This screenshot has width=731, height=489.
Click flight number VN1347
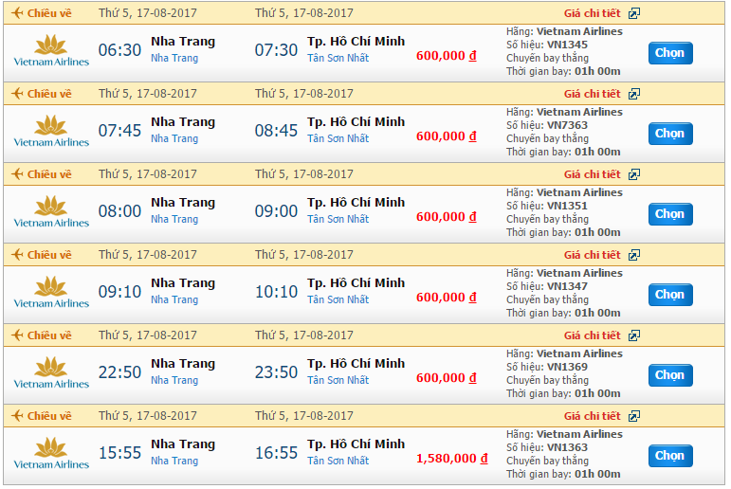tap(567, 287)
